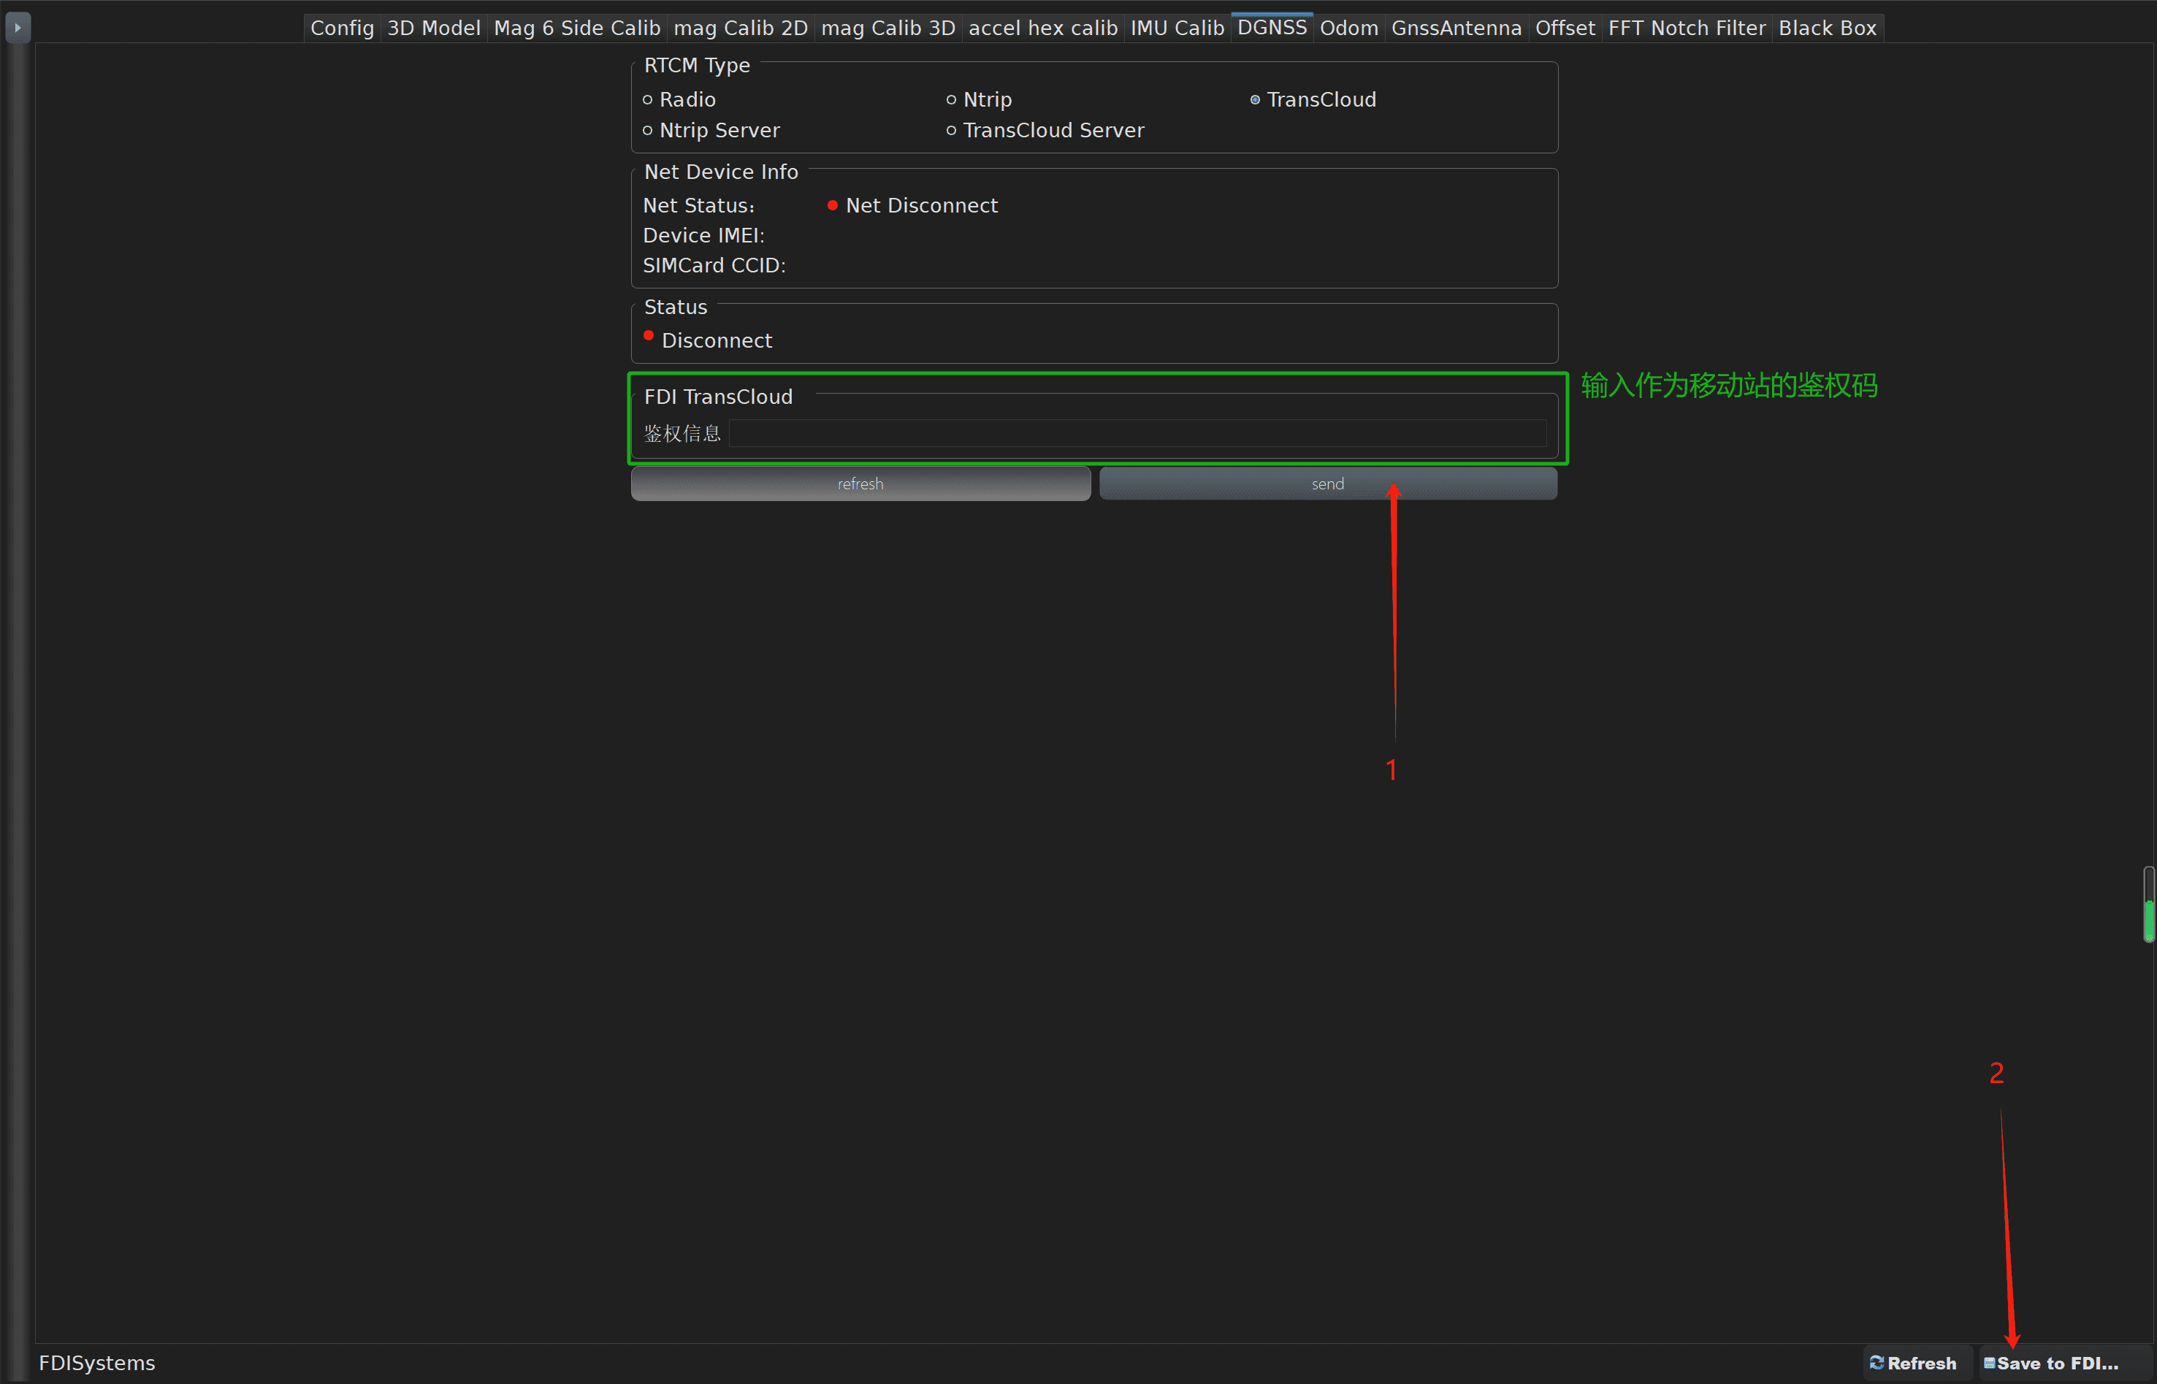Image resolution: width=2157 pixels, height=1384 pixels.
Task: Click the Refresh icon in bottom bar
Action: coord(1877,1362)
